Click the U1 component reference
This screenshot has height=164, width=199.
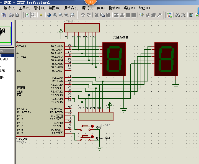(18, 40)
